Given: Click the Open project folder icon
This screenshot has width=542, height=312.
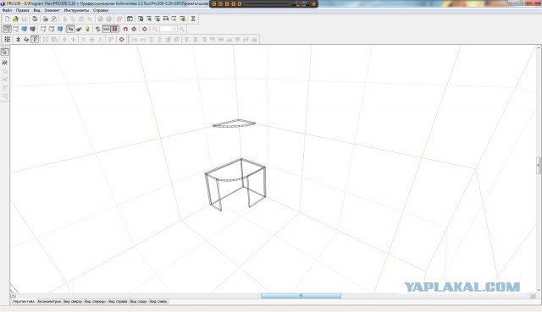Looking at the screenshot, I should pos(15,19).
